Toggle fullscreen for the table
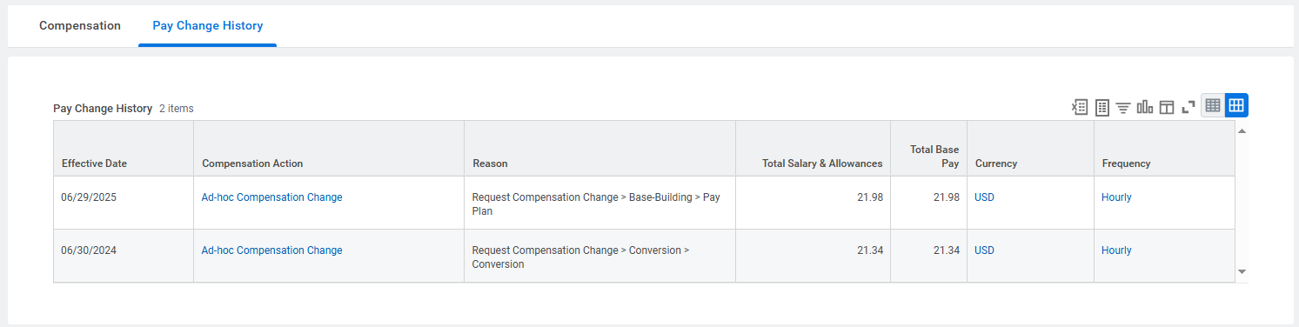This screenshot has height=327, width=1299. coord(1189,107)
